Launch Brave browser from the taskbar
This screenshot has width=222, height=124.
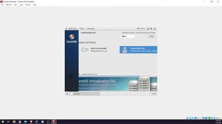31,122
